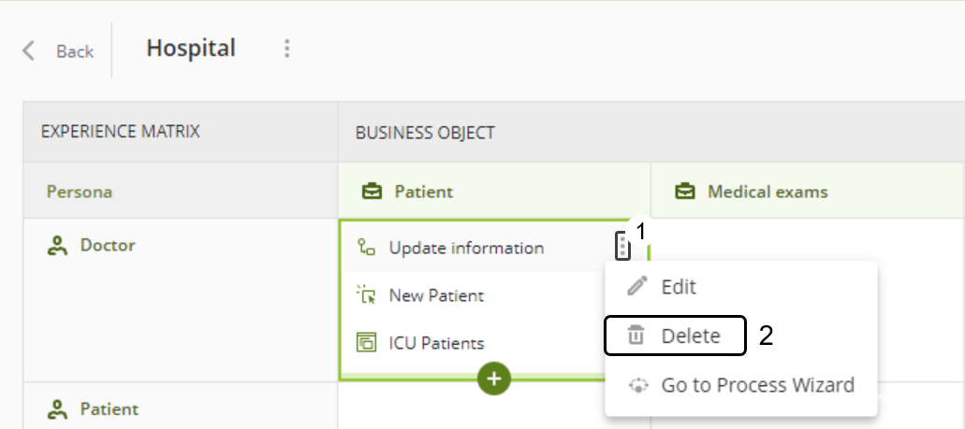Image resolution: width=965 pixels, height=429 pixels.
Task: Open the Update information three-dot menu
Action: coord(621,248)
